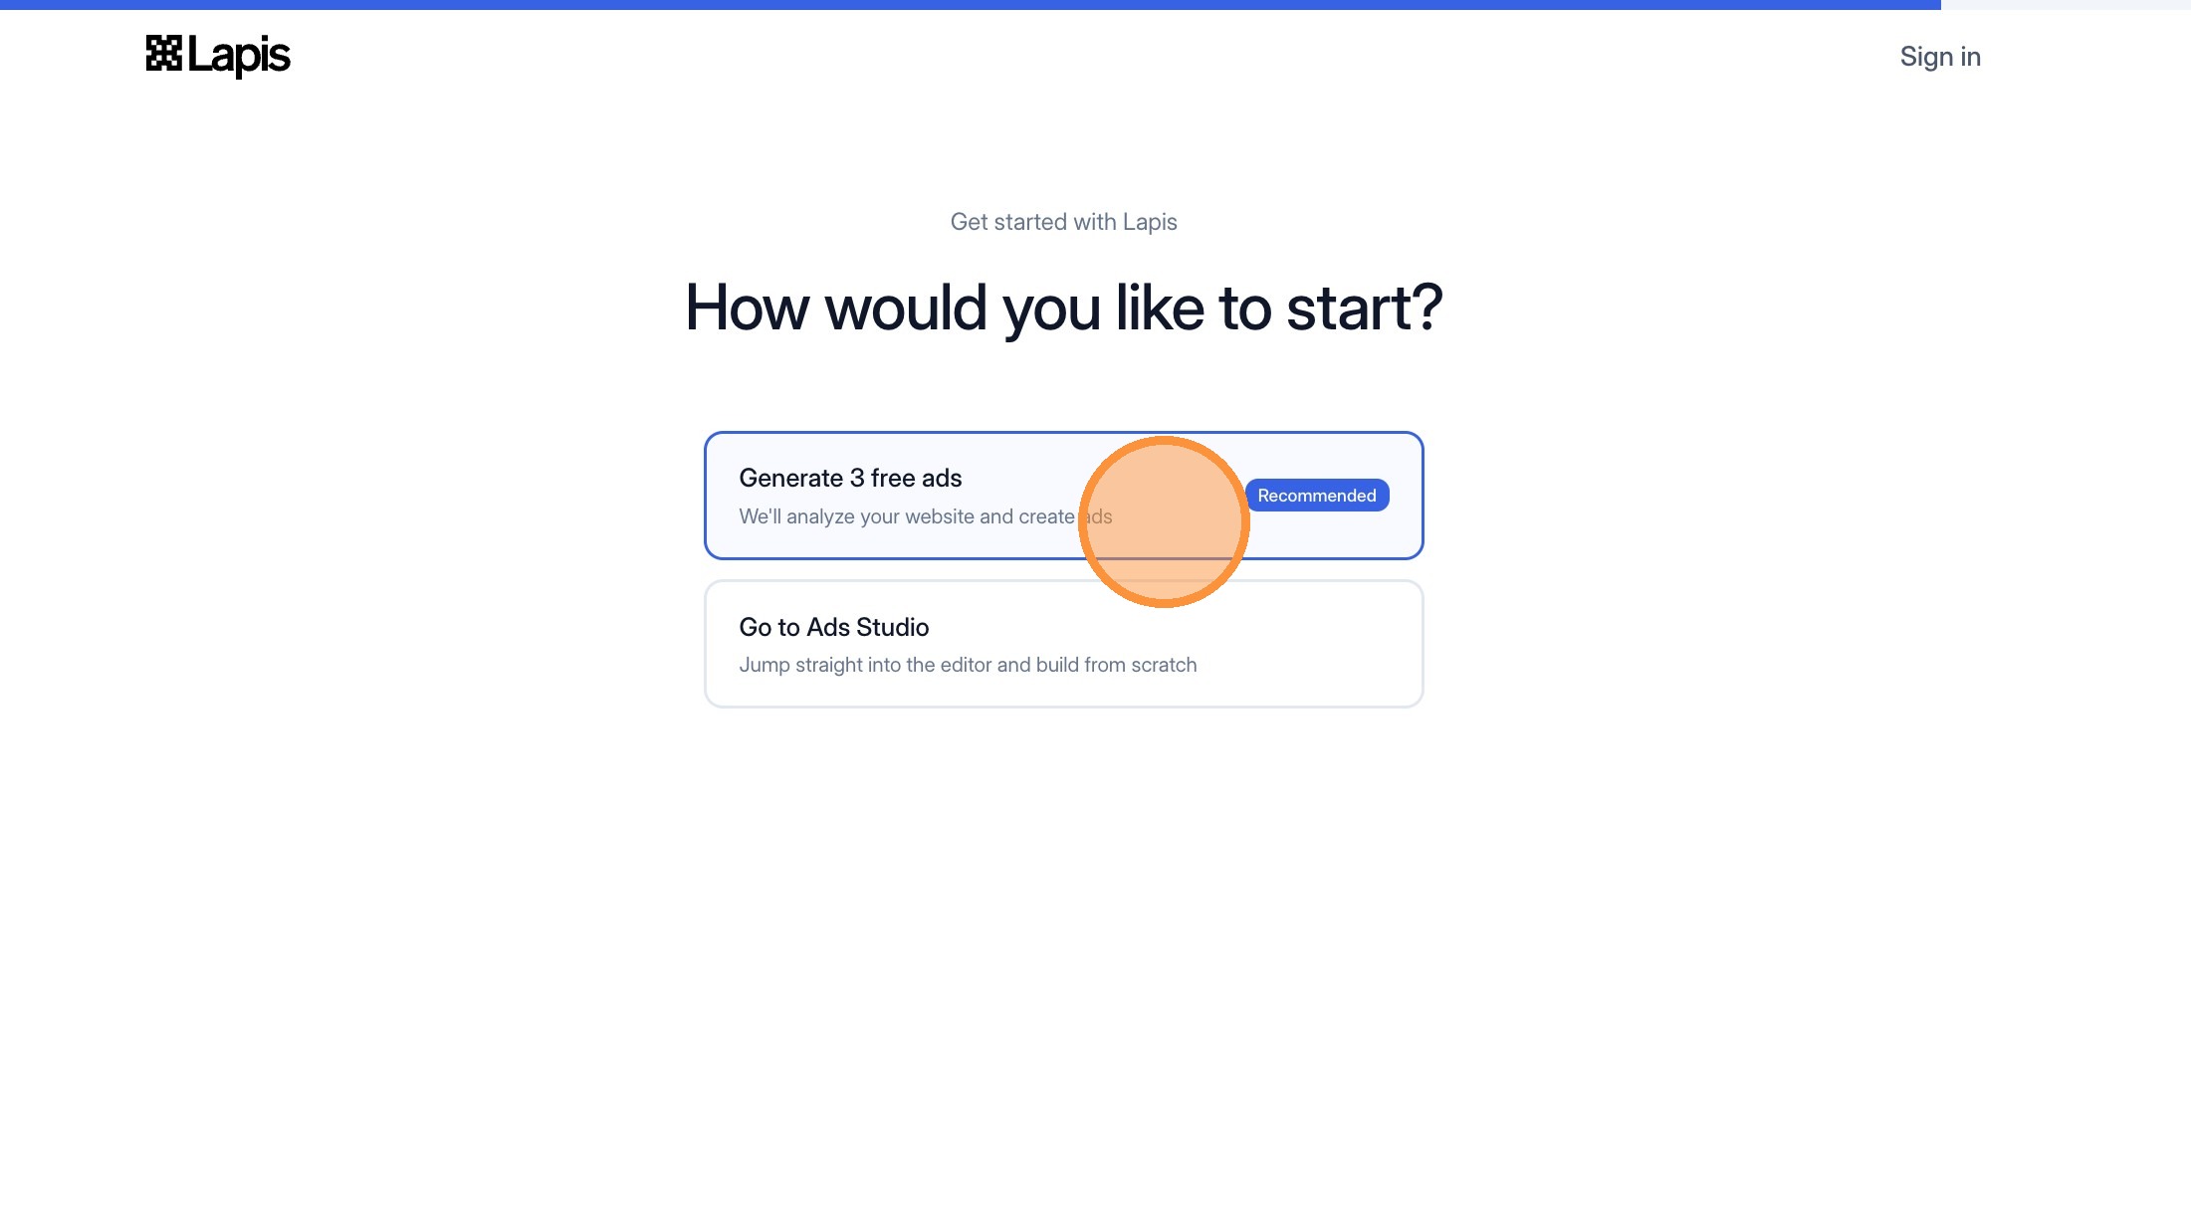Click the filled blue progress bar
The image size is (2191, 1224).
[970, 5]
